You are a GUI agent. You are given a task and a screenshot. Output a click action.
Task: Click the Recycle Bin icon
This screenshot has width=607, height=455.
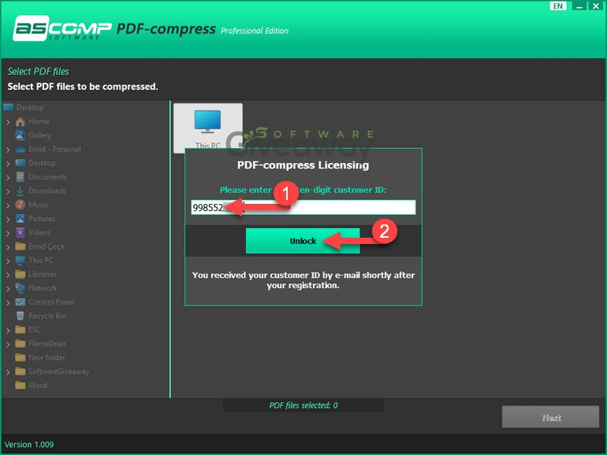point(20,316)
